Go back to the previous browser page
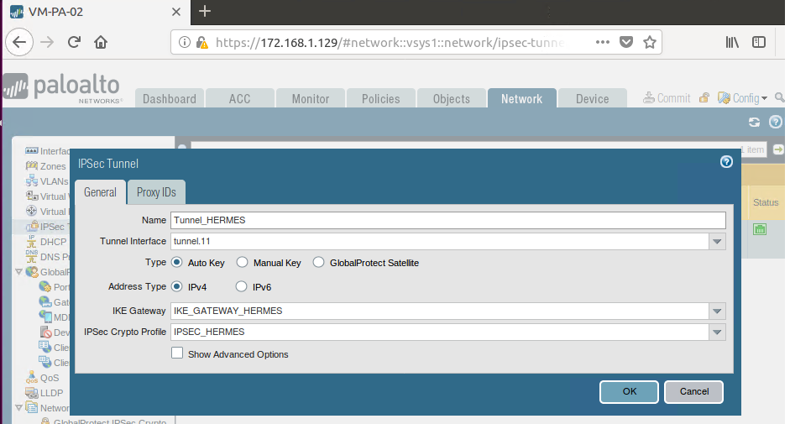Screen dimensions: 790x424 point(19,42)
